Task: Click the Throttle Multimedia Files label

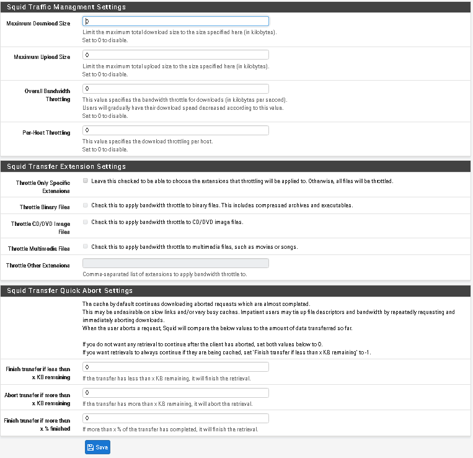Action: click(39, 249)
